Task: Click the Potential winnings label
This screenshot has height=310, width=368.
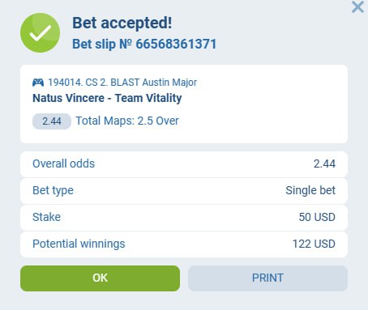Action: point(79,244)
